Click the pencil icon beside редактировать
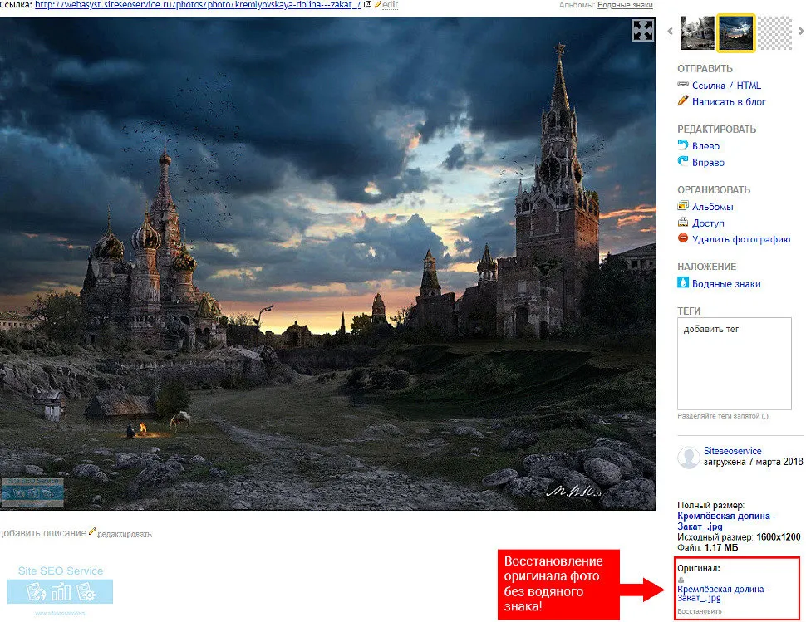Image resolution: width=806 pixels, height=622 pixels. point(92,531)
